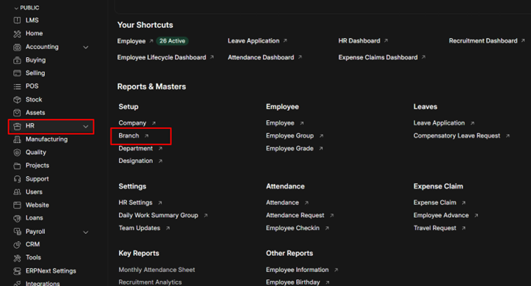
Task: Click the Loans icon in sidebar
Action: (x=17, y=219)
